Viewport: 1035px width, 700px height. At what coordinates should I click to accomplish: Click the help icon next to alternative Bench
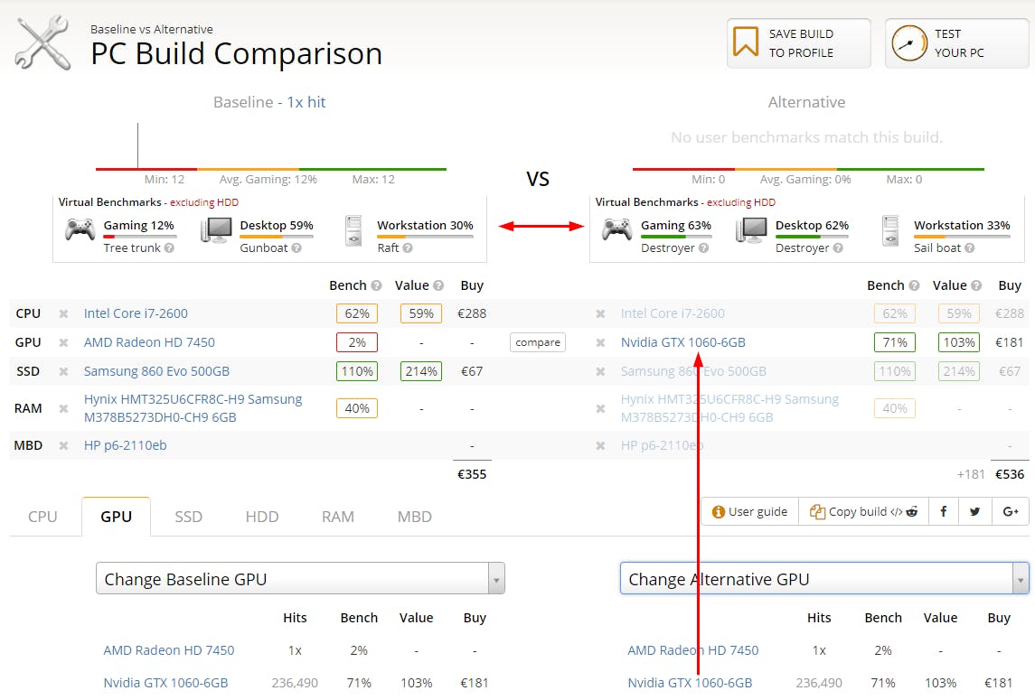tap(914, 285)
